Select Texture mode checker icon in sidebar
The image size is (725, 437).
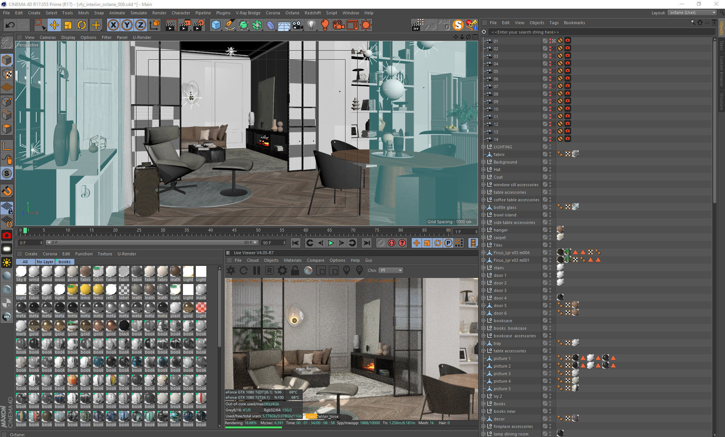point(7,74)
